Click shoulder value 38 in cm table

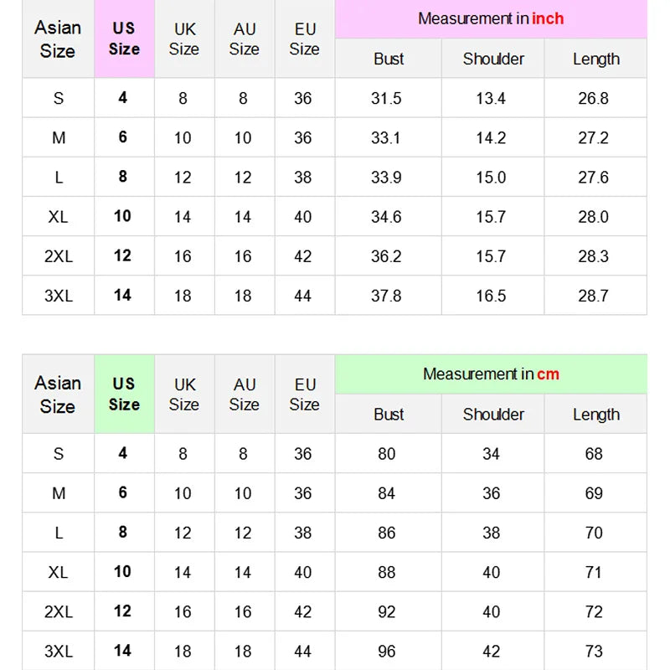(492, 533)
